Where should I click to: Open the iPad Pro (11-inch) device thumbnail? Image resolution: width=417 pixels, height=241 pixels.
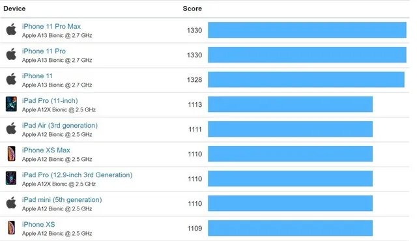coord(11,104)
